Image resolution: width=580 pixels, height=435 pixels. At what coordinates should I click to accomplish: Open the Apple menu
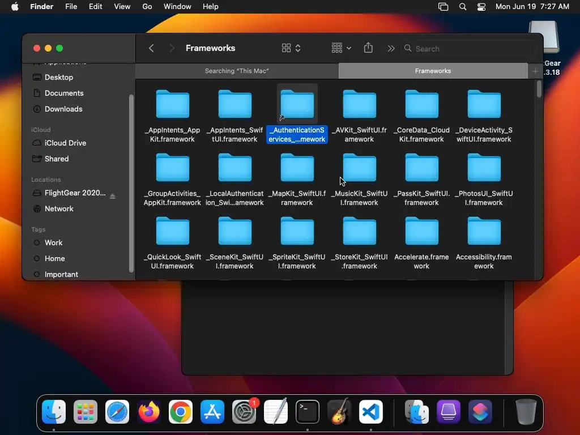tap(15, 7)
